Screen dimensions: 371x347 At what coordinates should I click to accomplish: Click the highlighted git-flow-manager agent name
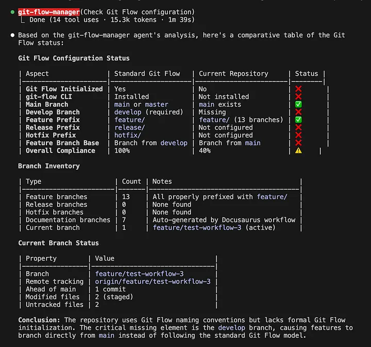pyautogui.click(x=49, y=12)
